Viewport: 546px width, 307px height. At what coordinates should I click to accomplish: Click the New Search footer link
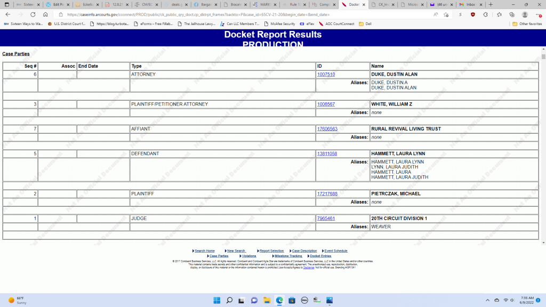click(235, 251)
